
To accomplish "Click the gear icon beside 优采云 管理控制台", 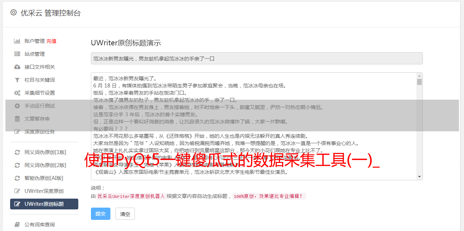I will coord(13,13).
